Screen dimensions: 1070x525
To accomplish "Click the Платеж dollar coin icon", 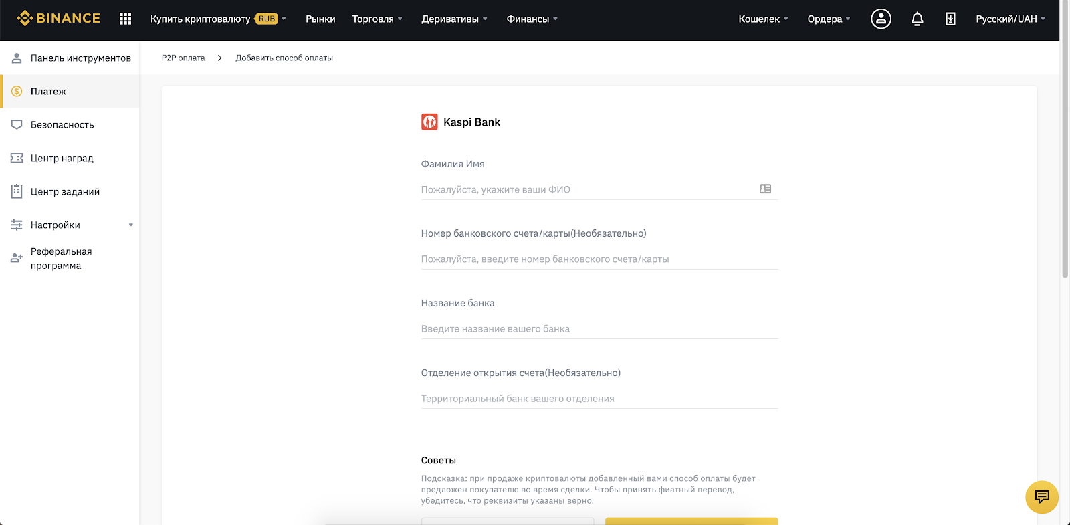I will [x=17, y=92].
